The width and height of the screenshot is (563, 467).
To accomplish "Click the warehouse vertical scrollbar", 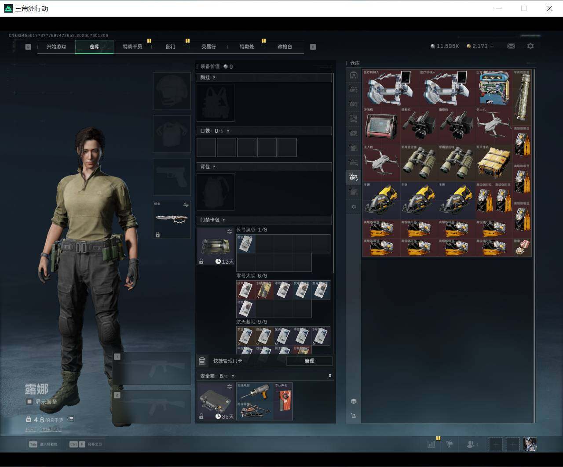I will point(534,245).
